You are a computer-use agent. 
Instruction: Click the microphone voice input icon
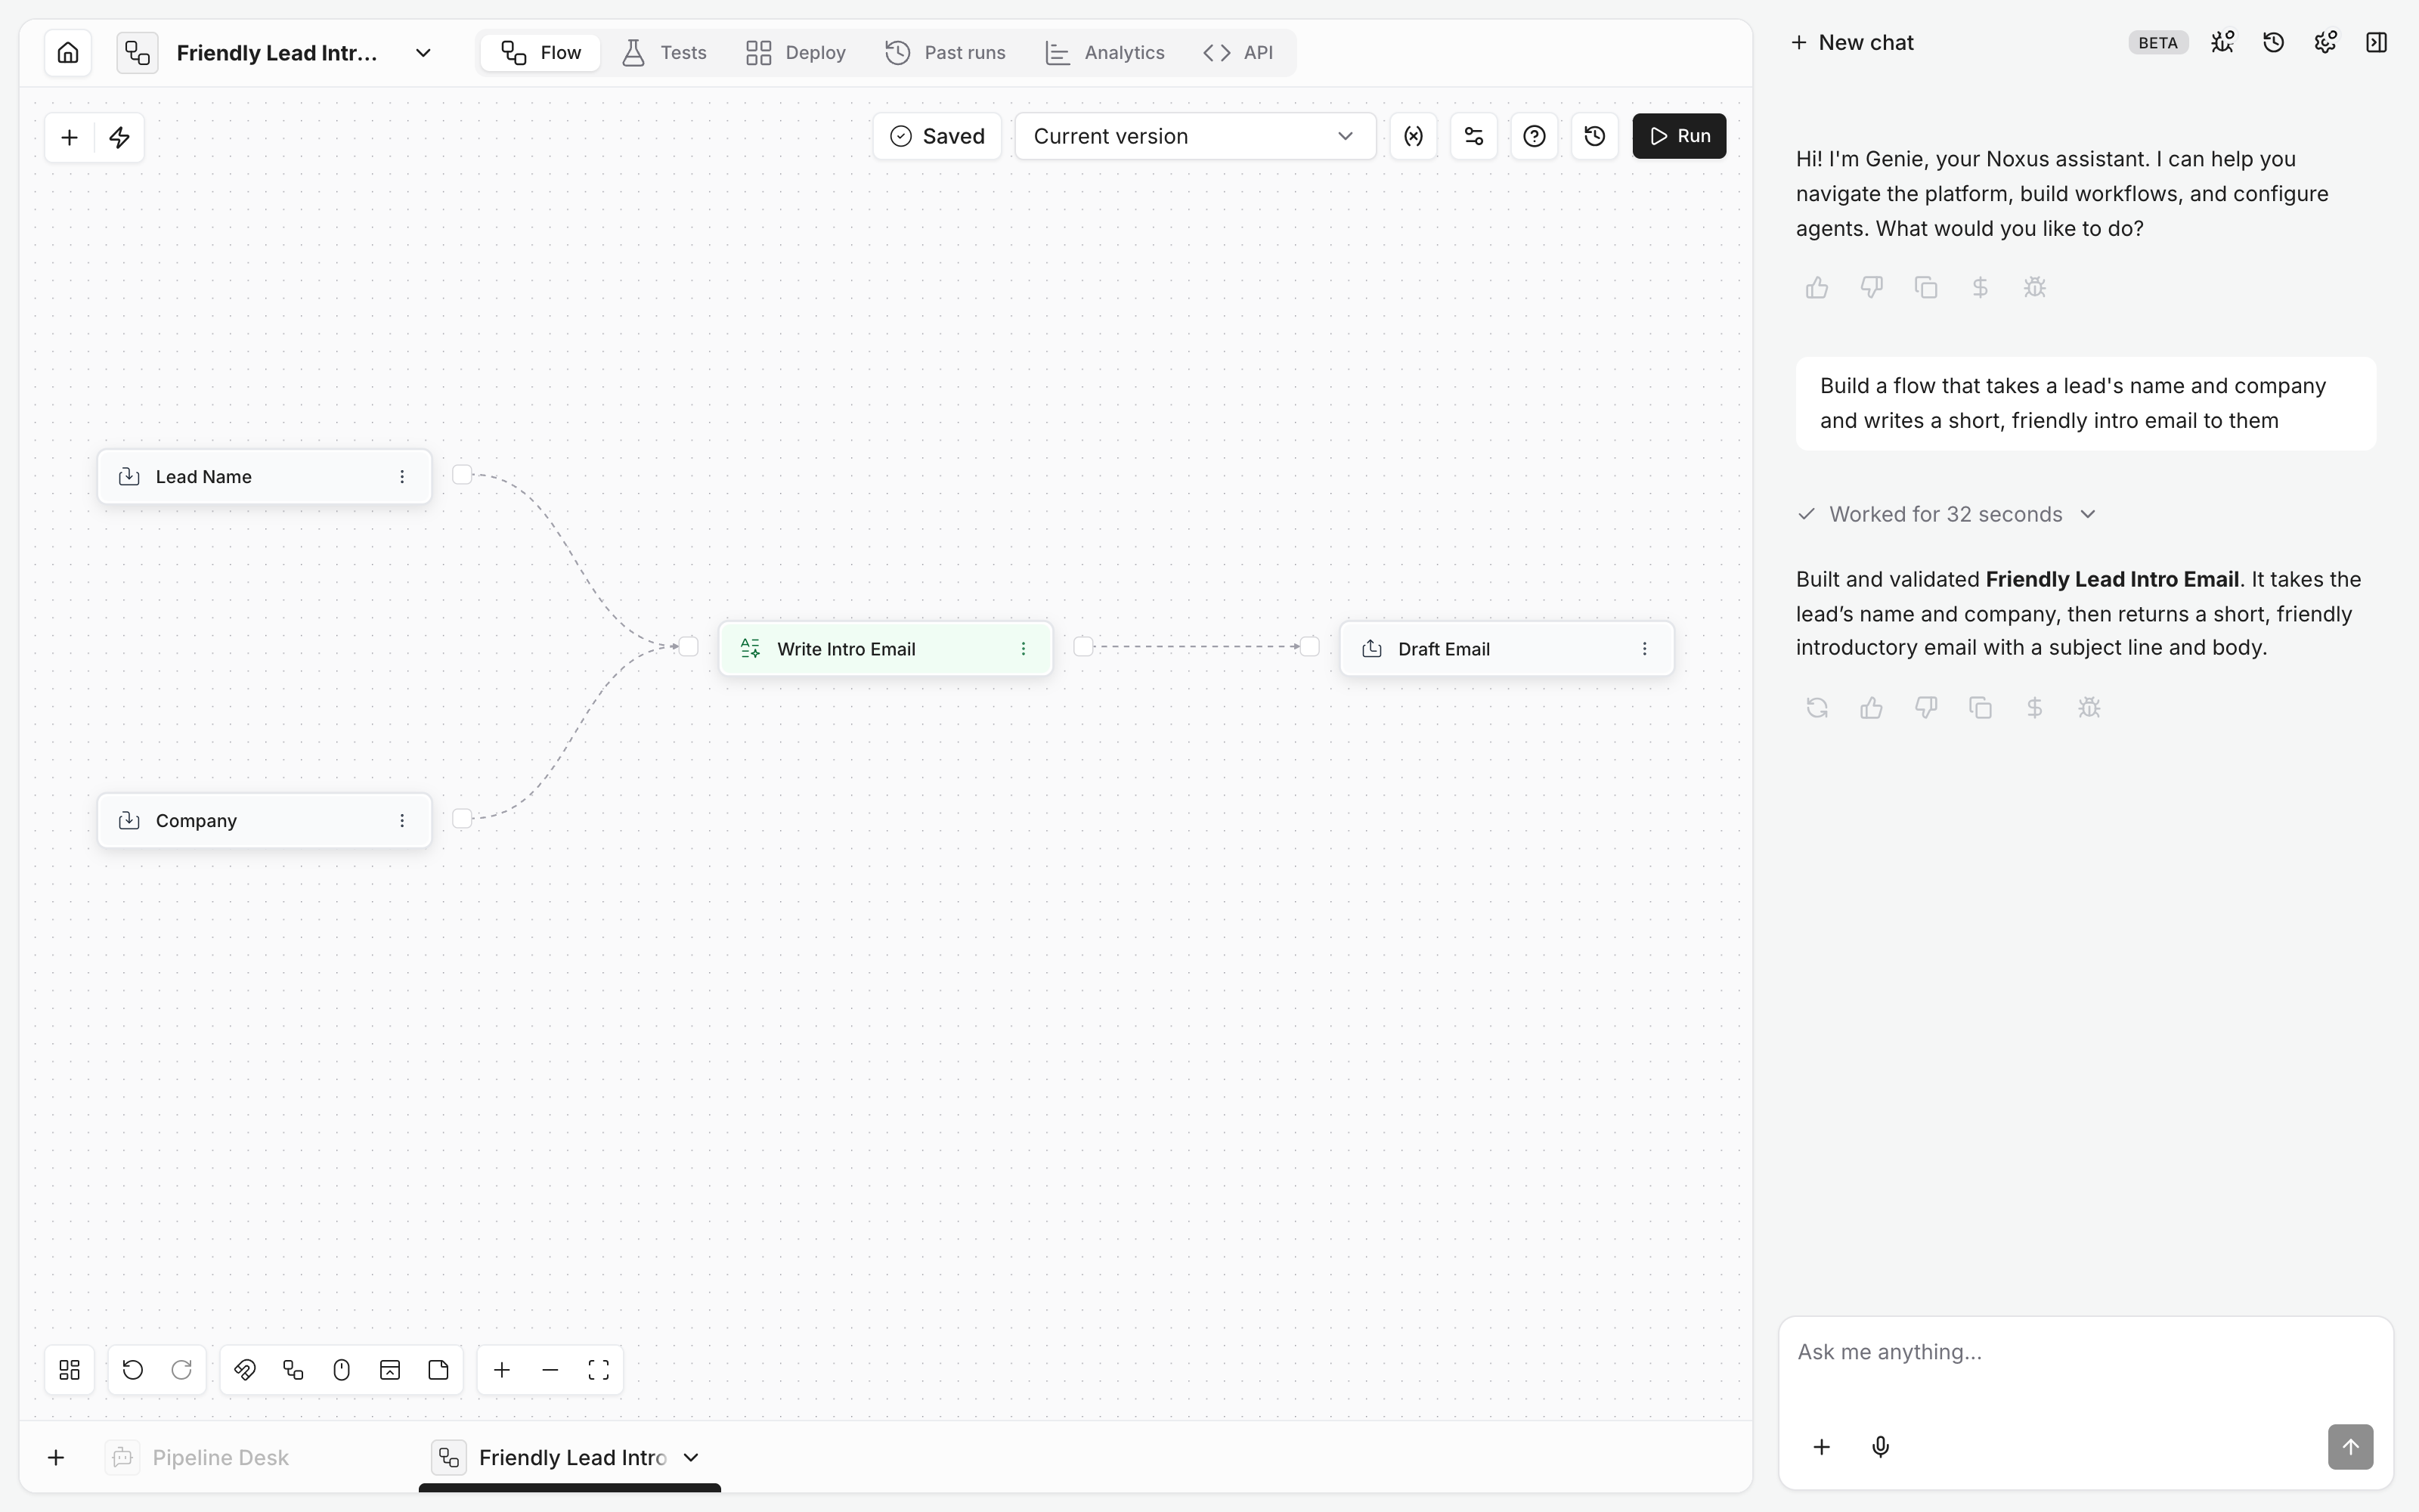pyautogui.click(x=1880, y=1447)
